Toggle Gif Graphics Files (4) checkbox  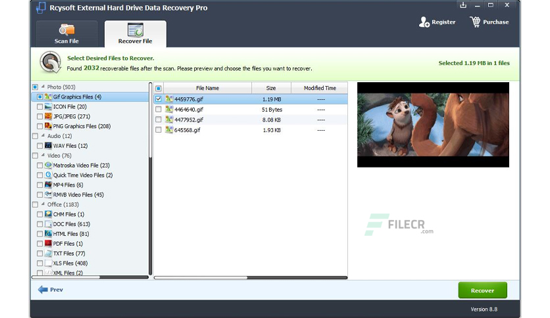click(x=39, y=97)
